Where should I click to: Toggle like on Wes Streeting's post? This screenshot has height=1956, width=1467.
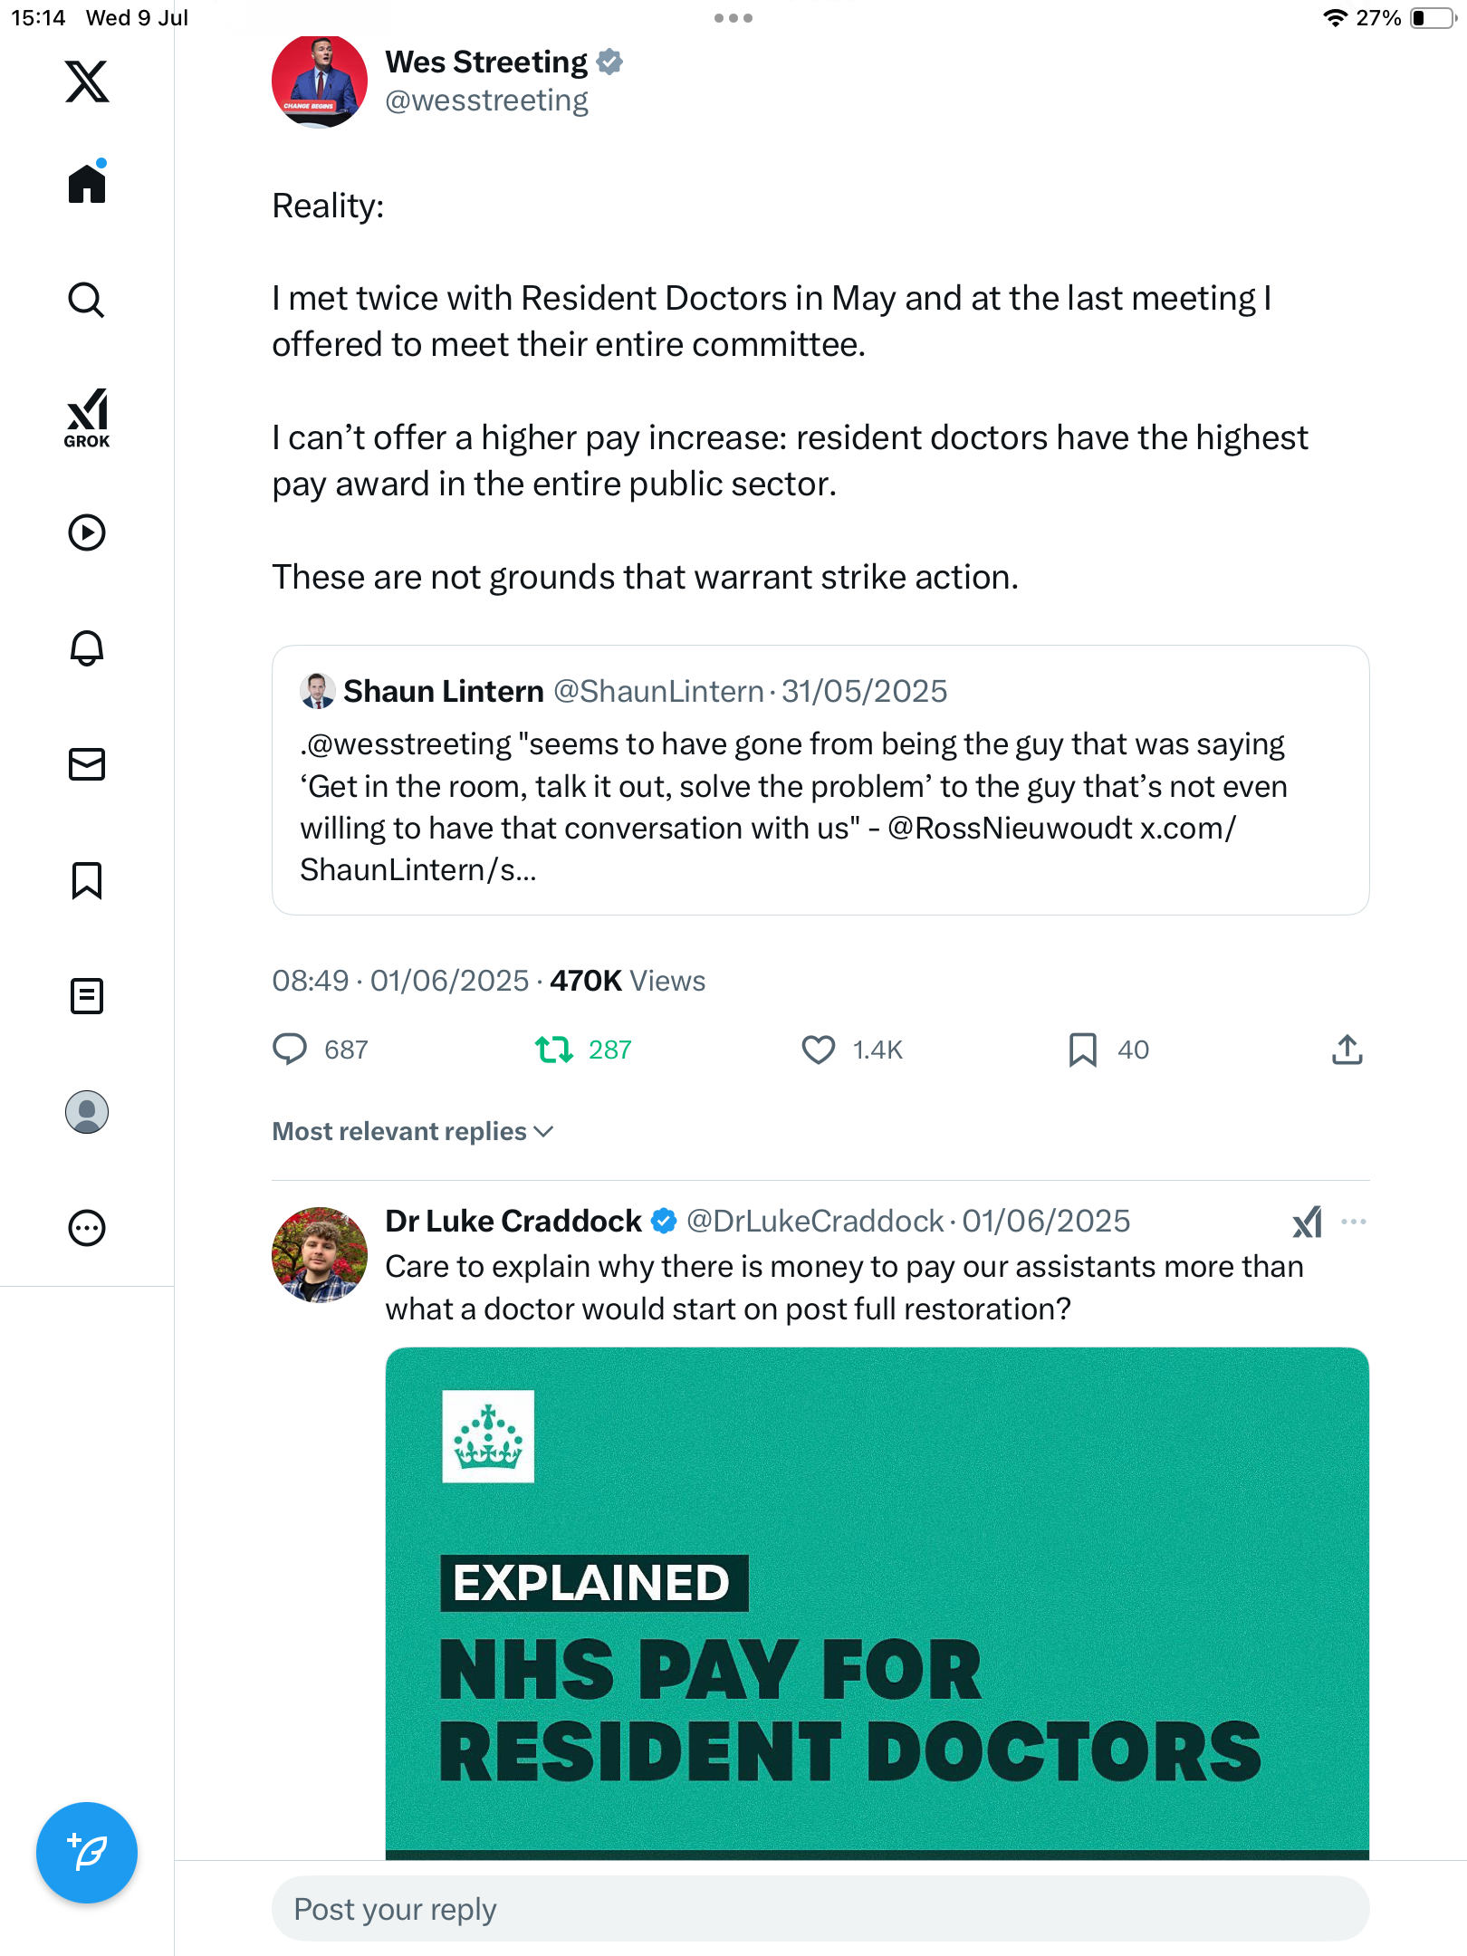pyautogui.click(x=818, y=1050)
